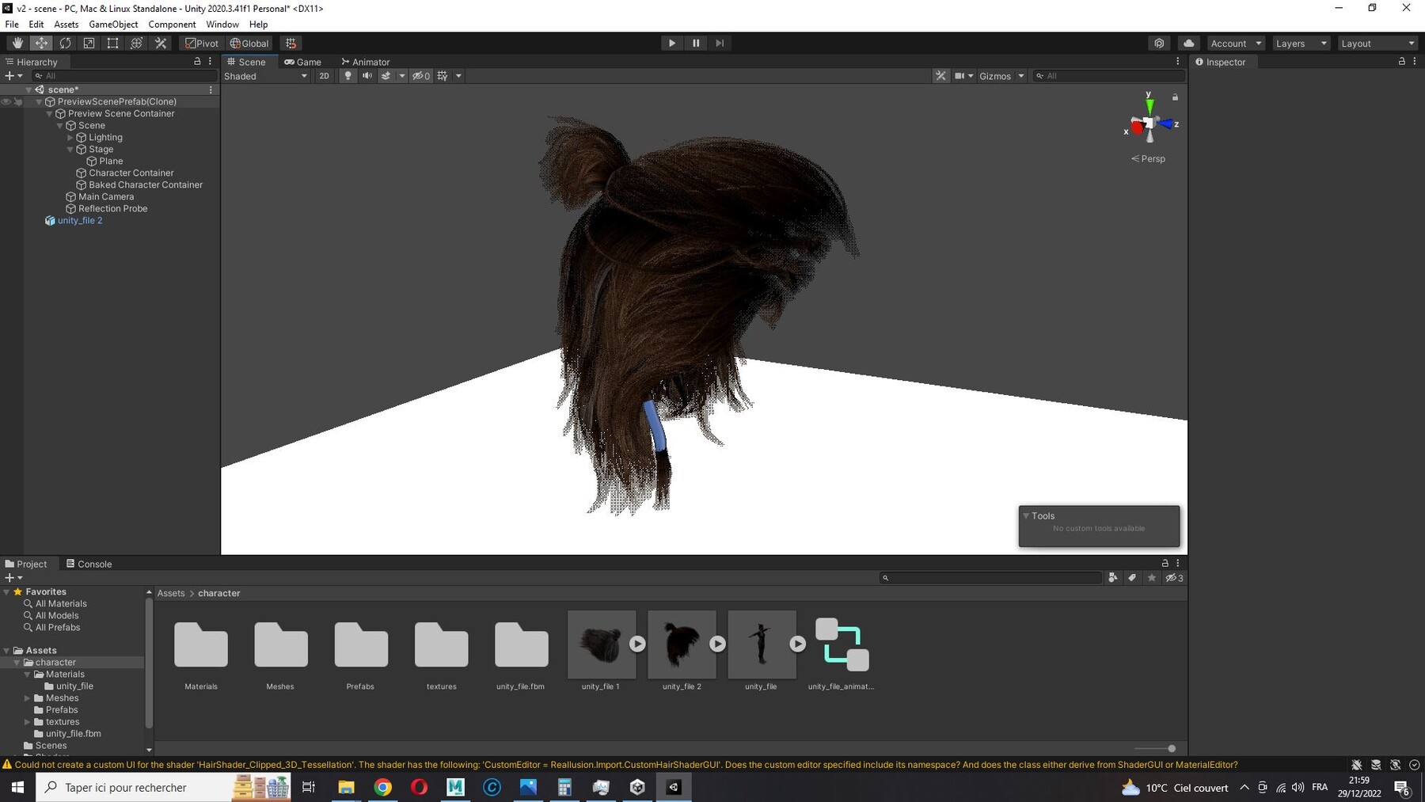Toggle Pivot/Center handle position
1425x802 pixels.
(202, 44)
